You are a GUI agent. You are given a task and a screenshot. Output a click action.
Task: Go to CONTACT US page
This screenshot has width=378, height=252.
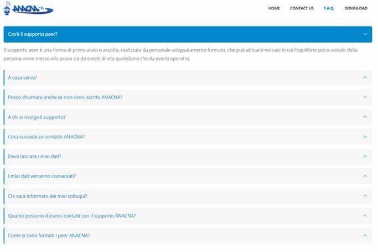(302, 8)
